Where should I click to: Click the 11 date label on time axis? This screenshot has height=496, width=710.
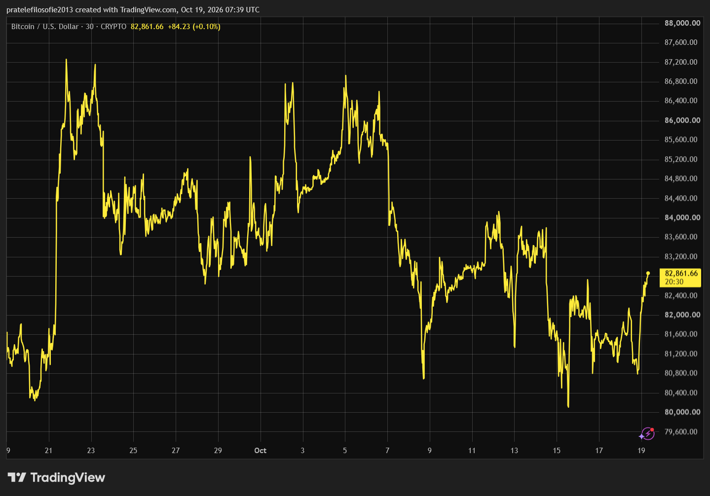coord(472,450)
